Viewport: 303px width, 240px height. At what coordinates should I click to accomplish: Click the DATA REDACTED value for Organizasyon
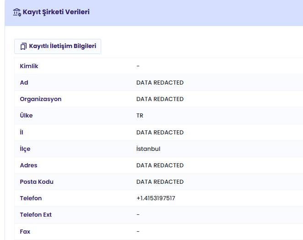160,99
